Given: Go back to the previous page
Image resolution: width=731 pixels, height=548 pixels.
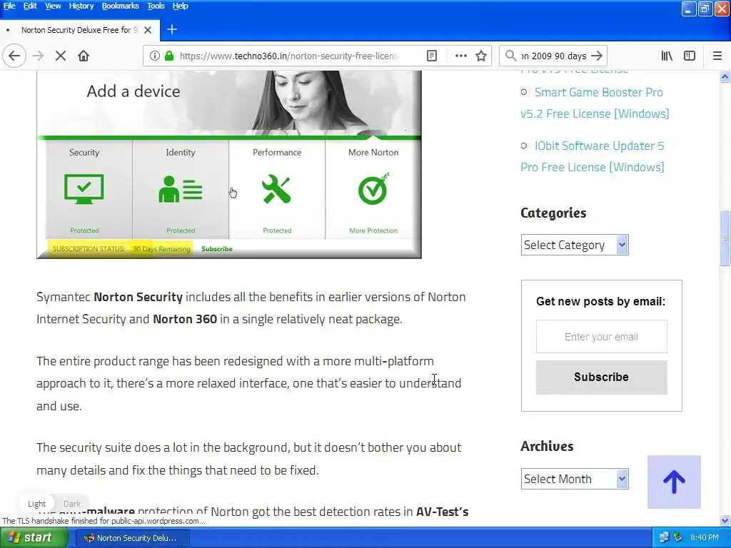Looking at the screenshot, I should point(14,56).
